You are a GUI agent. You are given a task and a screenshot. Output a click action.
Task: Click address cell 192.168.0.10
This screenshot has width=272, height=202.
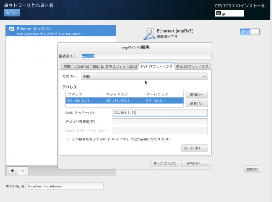(x=78, y=101)
